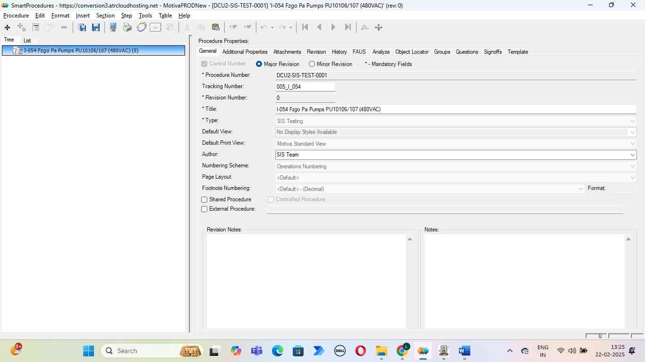Click inside the Revision Notes text area

pyautogui.click(x=306, y=281)
